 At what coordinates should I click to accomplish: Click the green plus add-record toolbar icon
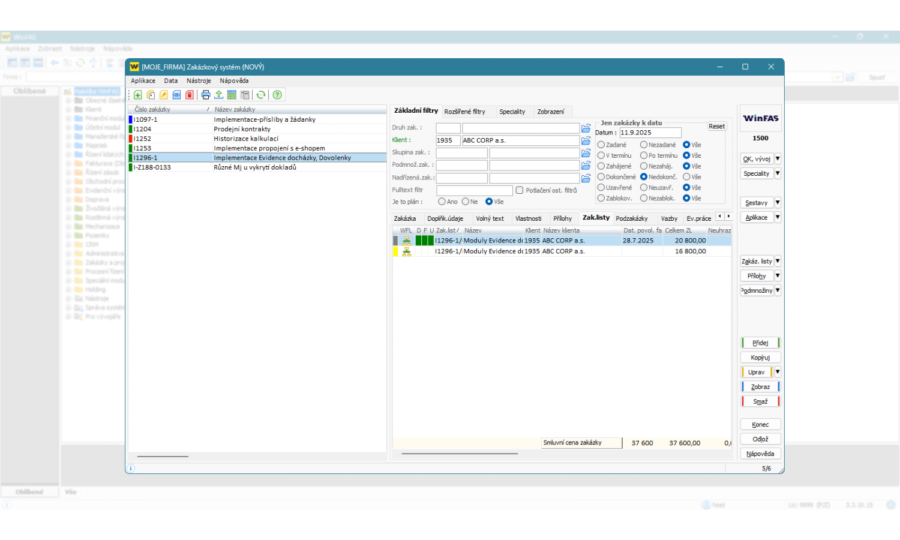click(138, 95)
